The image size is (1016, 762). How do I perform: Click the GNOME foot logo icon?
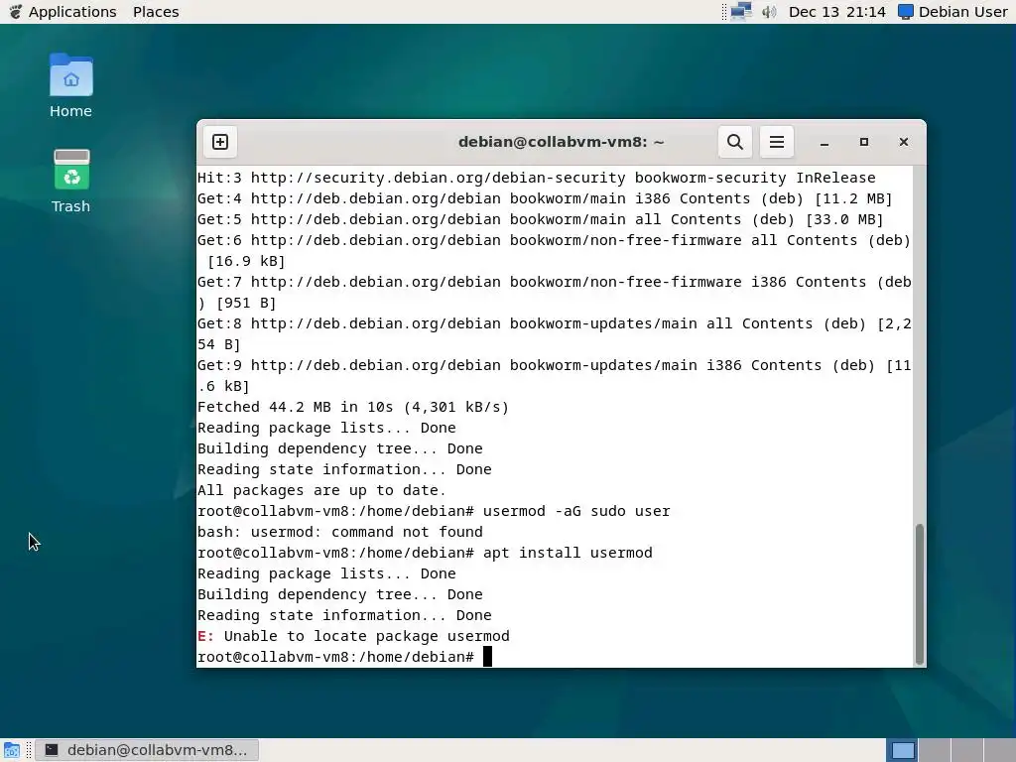coord(16,12)
